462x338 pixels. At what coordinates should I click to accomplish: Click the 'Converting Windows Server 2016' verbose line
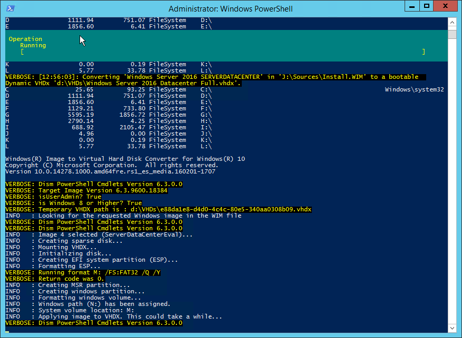[x=215, y=80]
